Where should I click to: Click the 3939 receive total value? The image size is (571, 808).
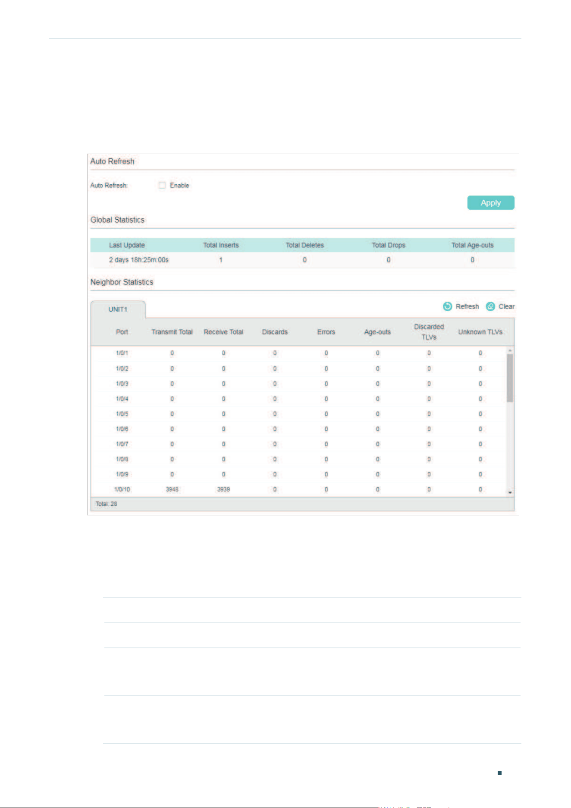(x=223, y=489)
